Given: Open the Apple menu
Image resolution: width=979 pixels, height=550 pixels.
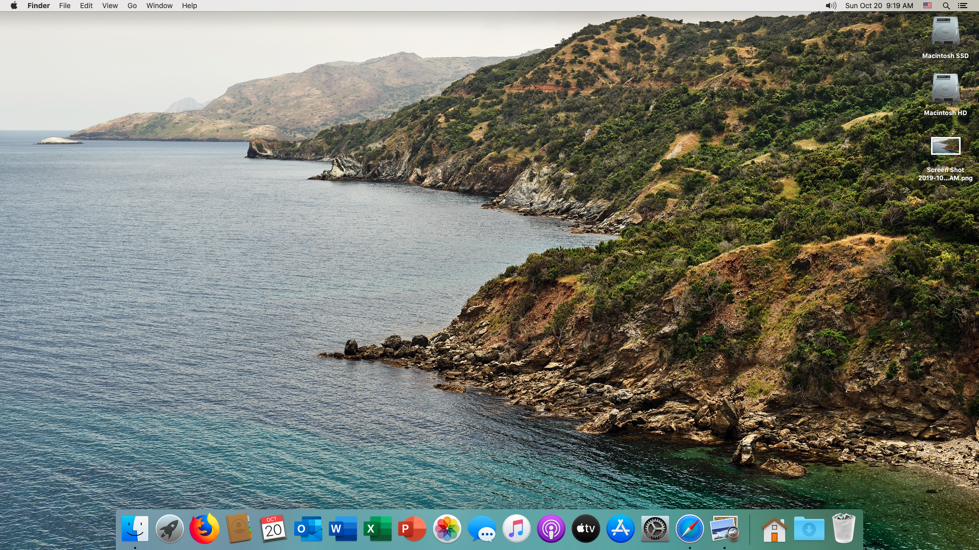Looking at the screenshot, I should [x=14, y=6].
